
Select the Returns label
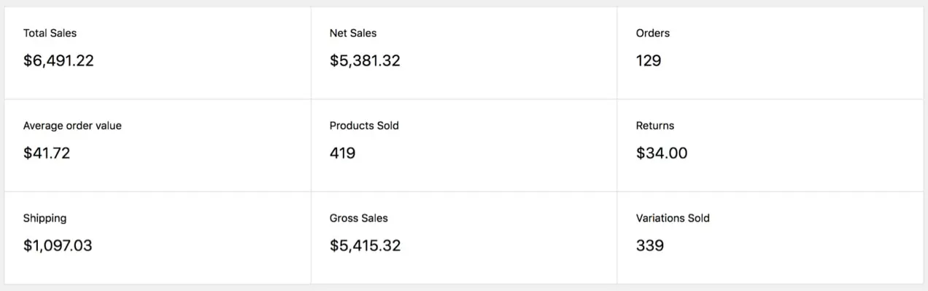coord(655,125)
